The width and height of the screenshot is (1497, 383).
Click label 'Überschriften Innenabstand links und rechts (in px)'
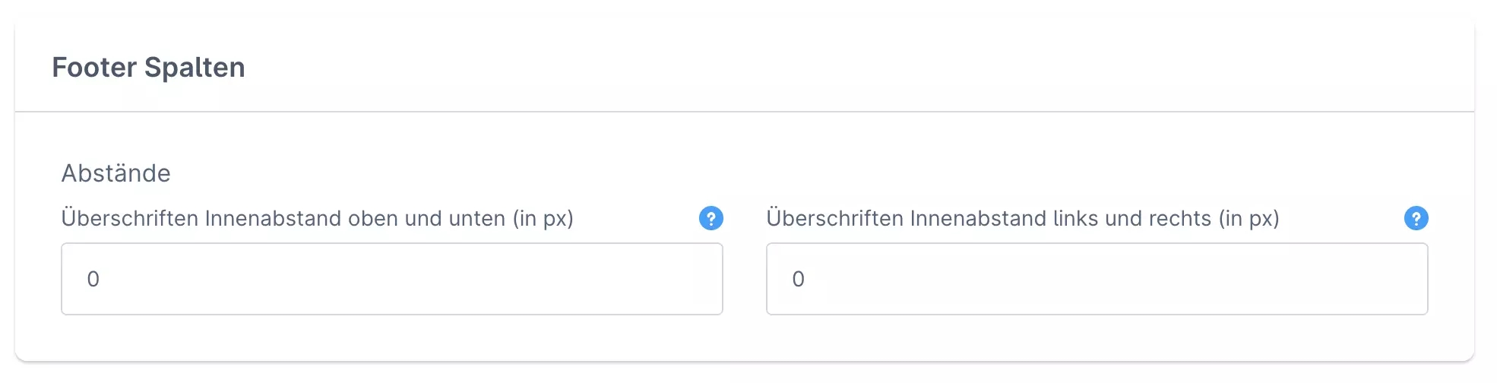tap(1022, 219)
